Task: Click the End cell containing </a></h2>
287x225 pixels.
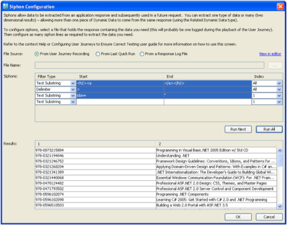Action: tap(208, 83)
